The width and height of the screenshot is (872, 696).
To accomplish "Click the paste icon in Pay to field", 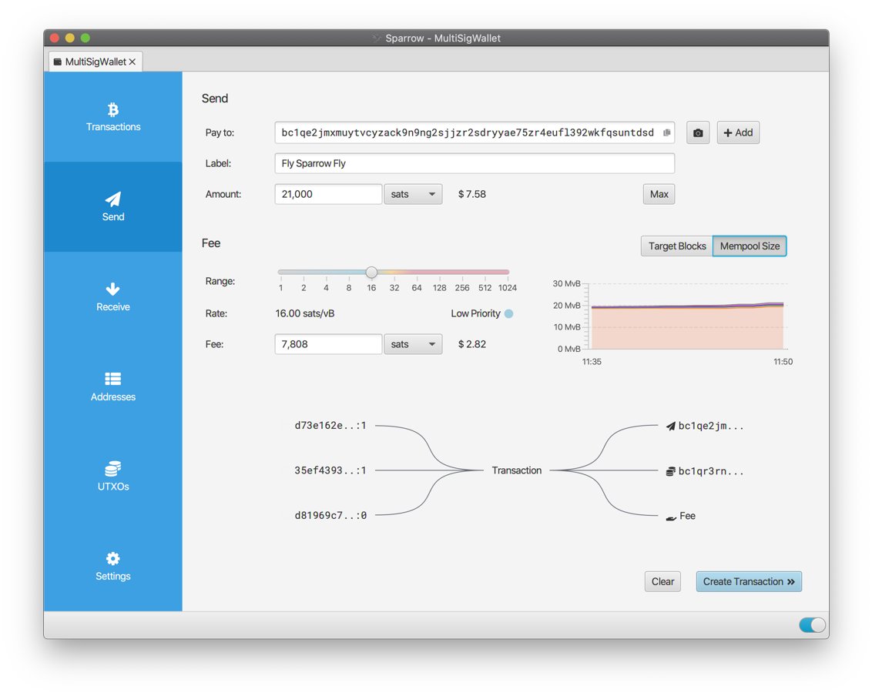I will pyautogui.click(x=667, y=132).
